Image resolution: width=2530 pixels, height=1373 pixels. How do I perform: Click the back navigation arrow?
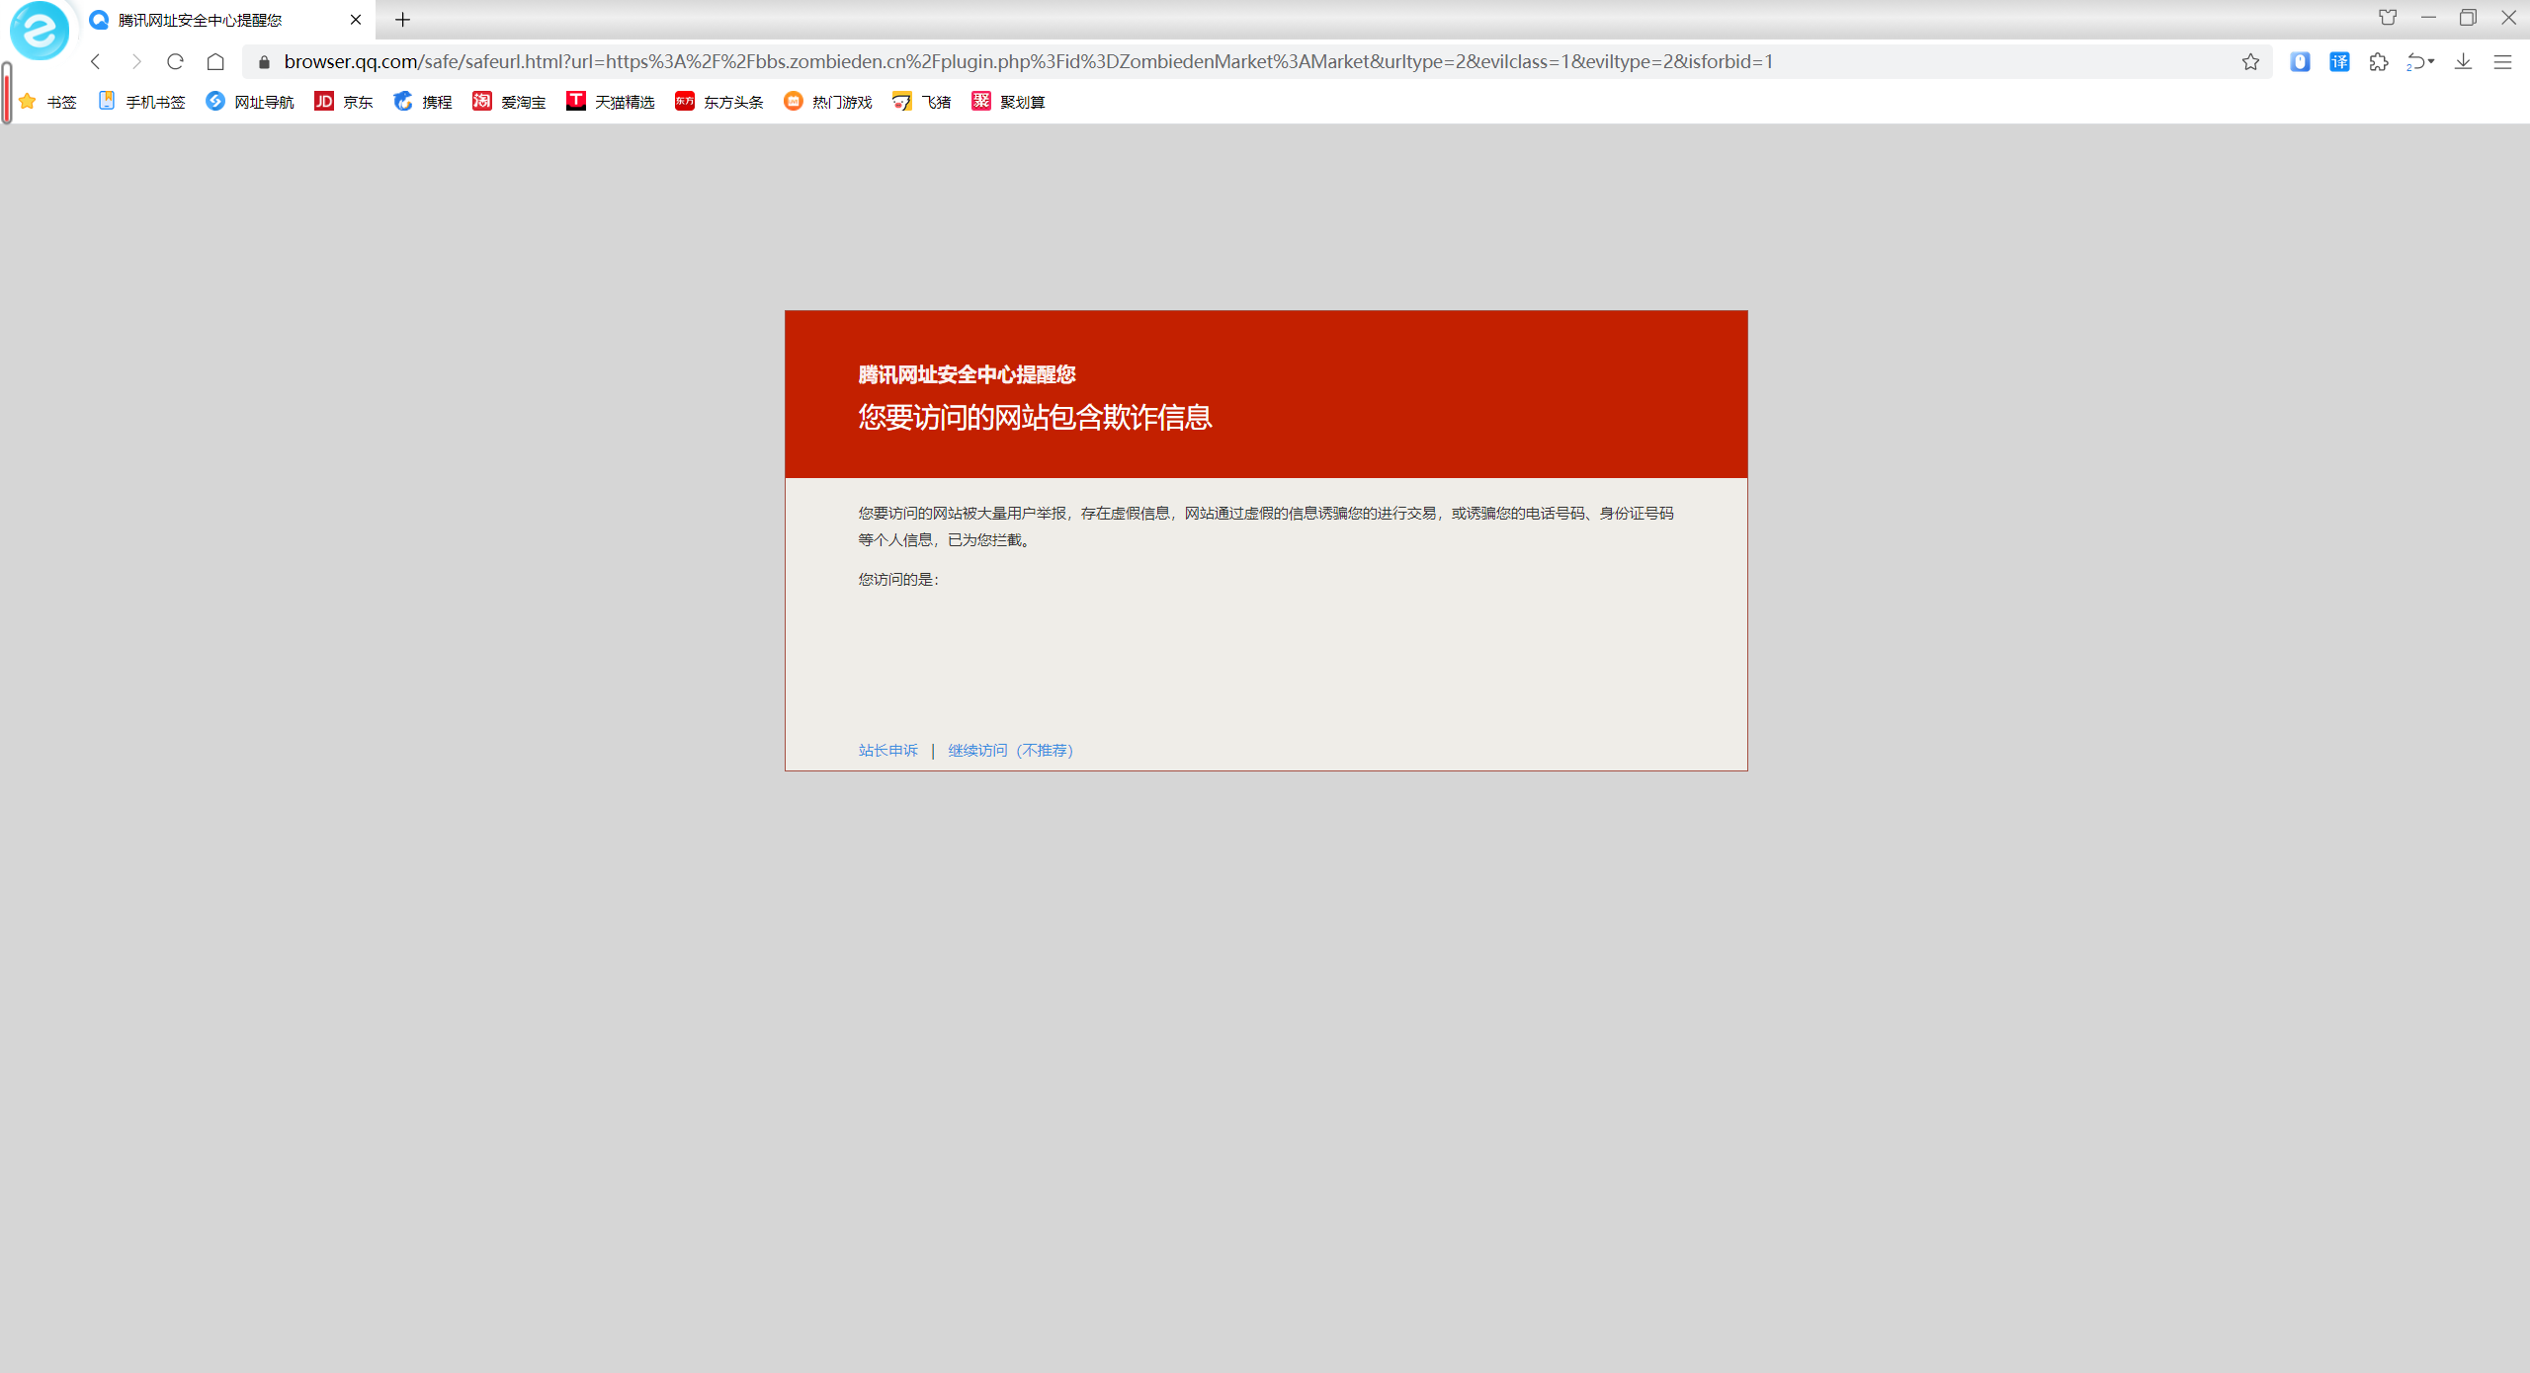[96, 62]
